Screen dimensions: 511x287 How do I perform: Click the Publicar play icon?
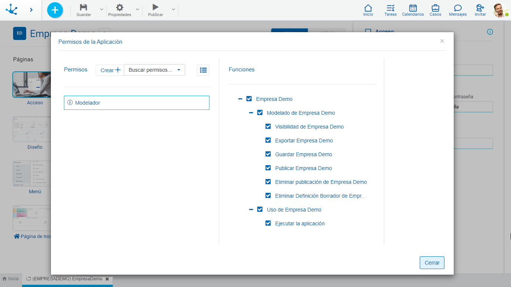[156, 7]
